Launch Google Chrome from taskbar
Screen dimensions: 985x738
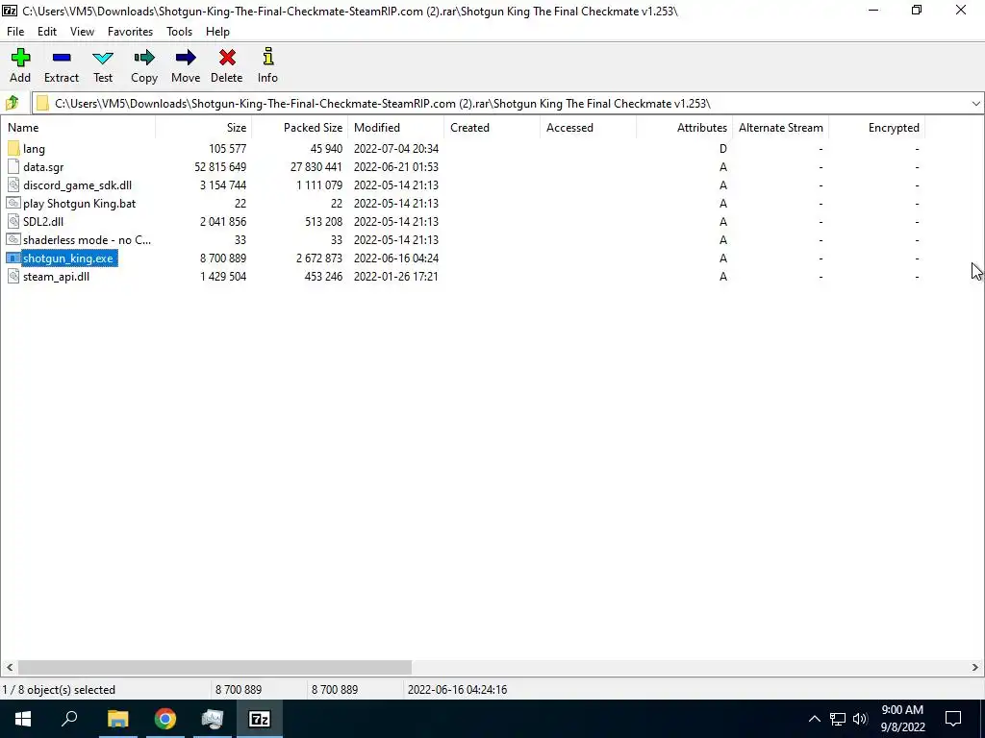[165, 719]
